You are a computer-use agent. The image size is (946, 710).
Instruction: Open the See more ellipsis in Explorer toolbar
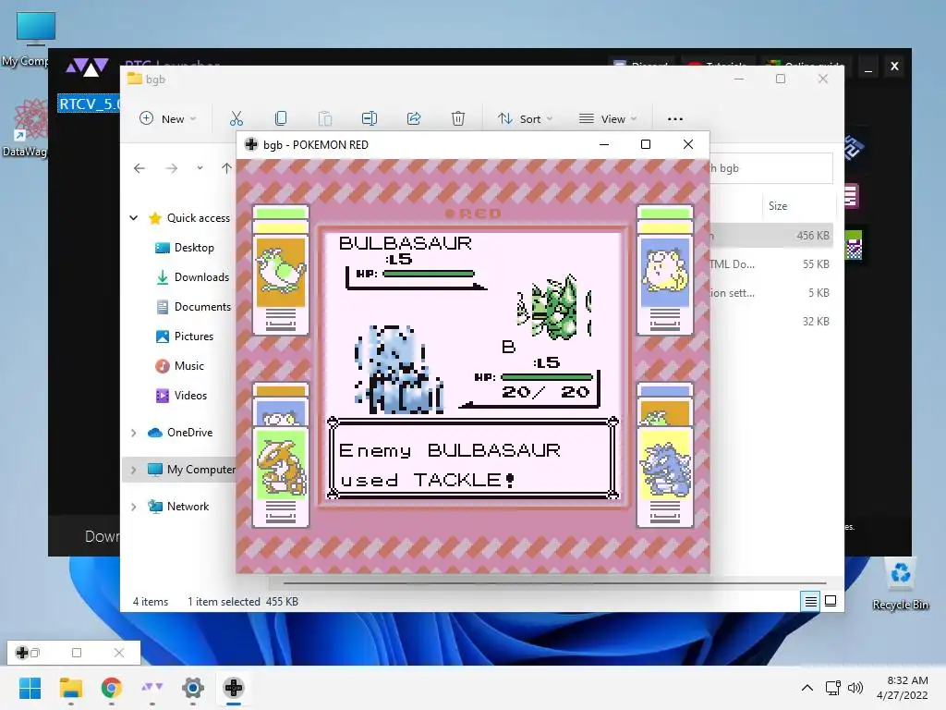(675, 119)
